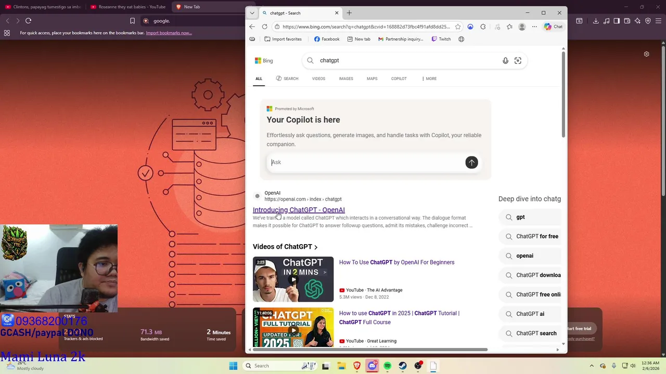Show hidden system tray icons chevron
Viewport: 666px width, 374px height.
pyautogui.click(x=592, y=366)
